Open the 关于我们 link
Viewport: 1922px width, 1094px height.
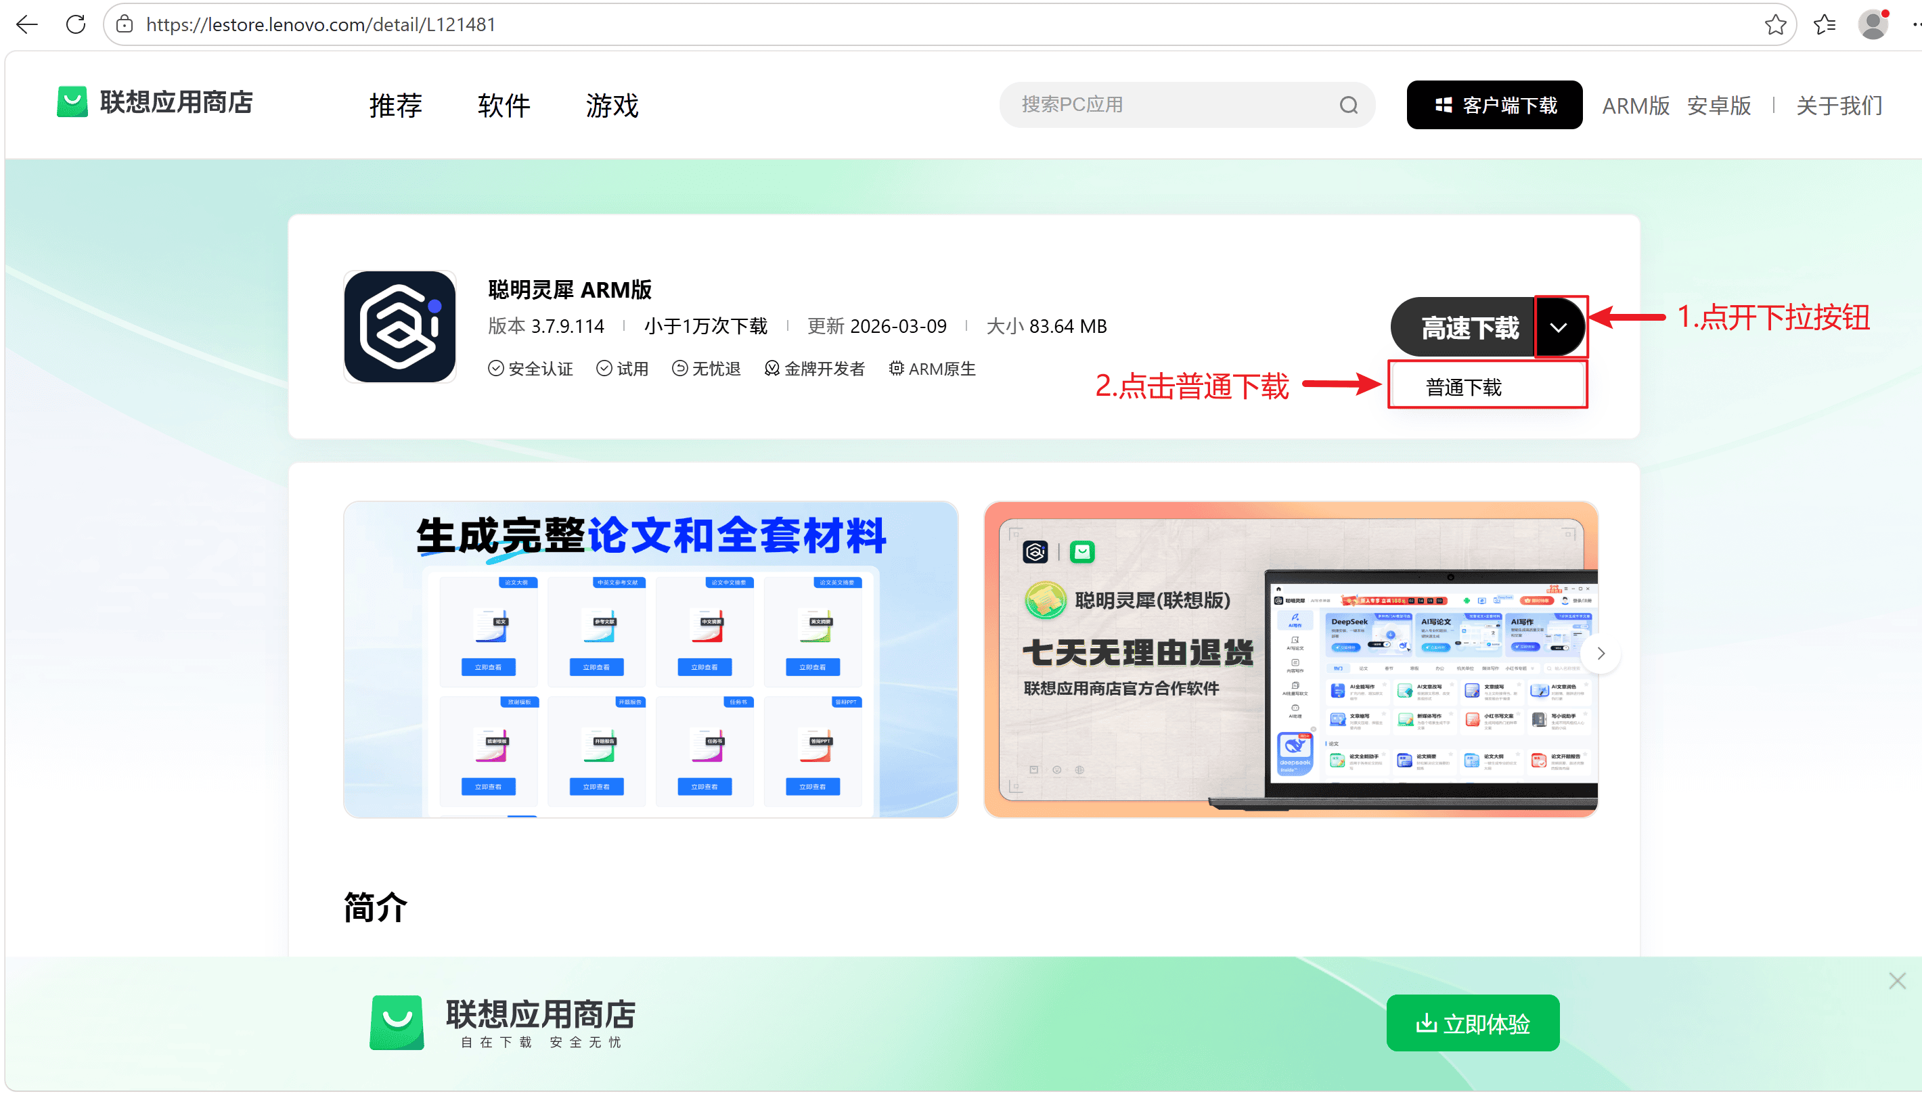point(1839,105)
